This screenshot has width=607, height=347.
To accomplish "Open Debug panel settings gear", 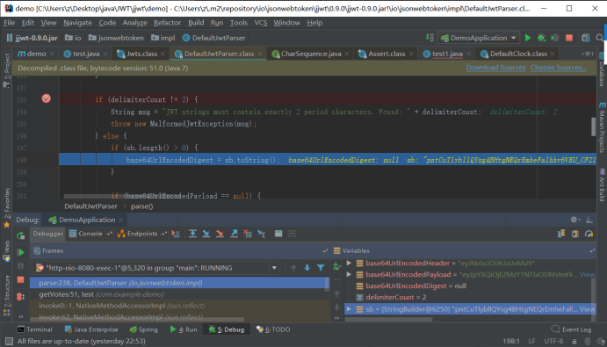I will pos(574,220).
